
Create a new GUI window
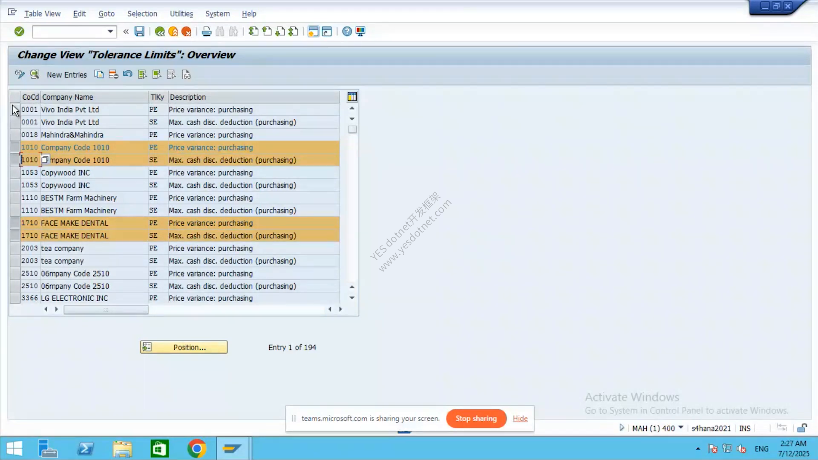[313, 32]
